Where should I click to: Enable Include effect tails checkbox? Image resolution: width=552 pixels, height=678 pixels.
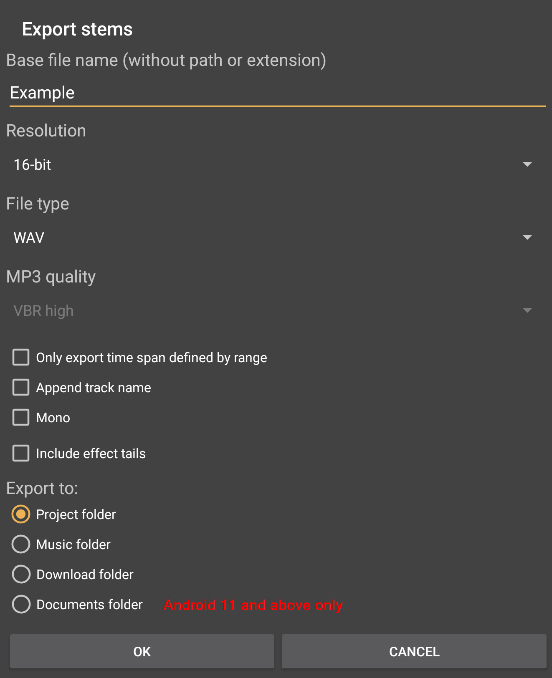pyautogui.click(x=21, y=454)
